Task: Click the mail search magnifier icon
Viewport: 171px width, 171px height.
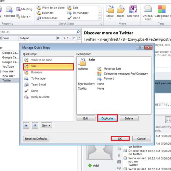Action: click(78, 32)
